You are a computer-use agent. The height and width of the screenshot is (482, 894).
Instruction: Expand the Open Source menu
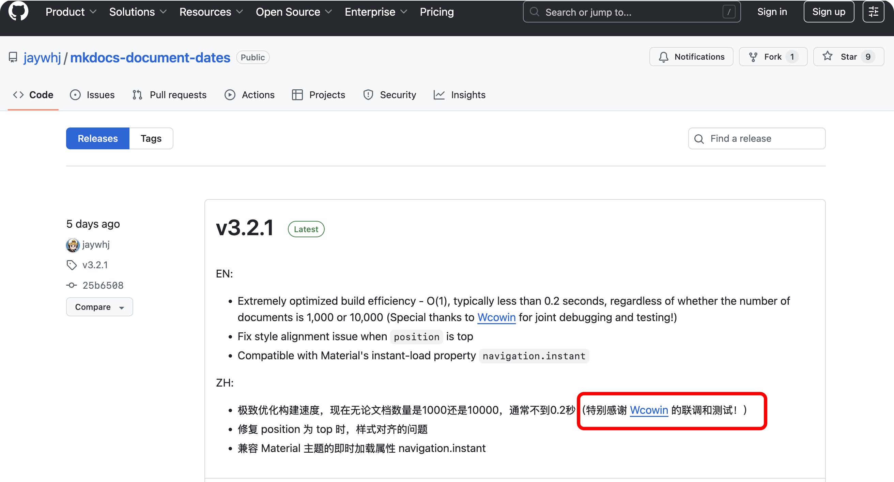(x=294, y=12)
